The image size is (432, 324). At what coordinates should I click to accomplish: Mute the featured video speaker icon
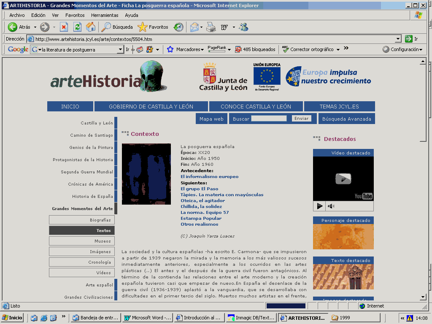pyautogui.click(x=331, y=206)
